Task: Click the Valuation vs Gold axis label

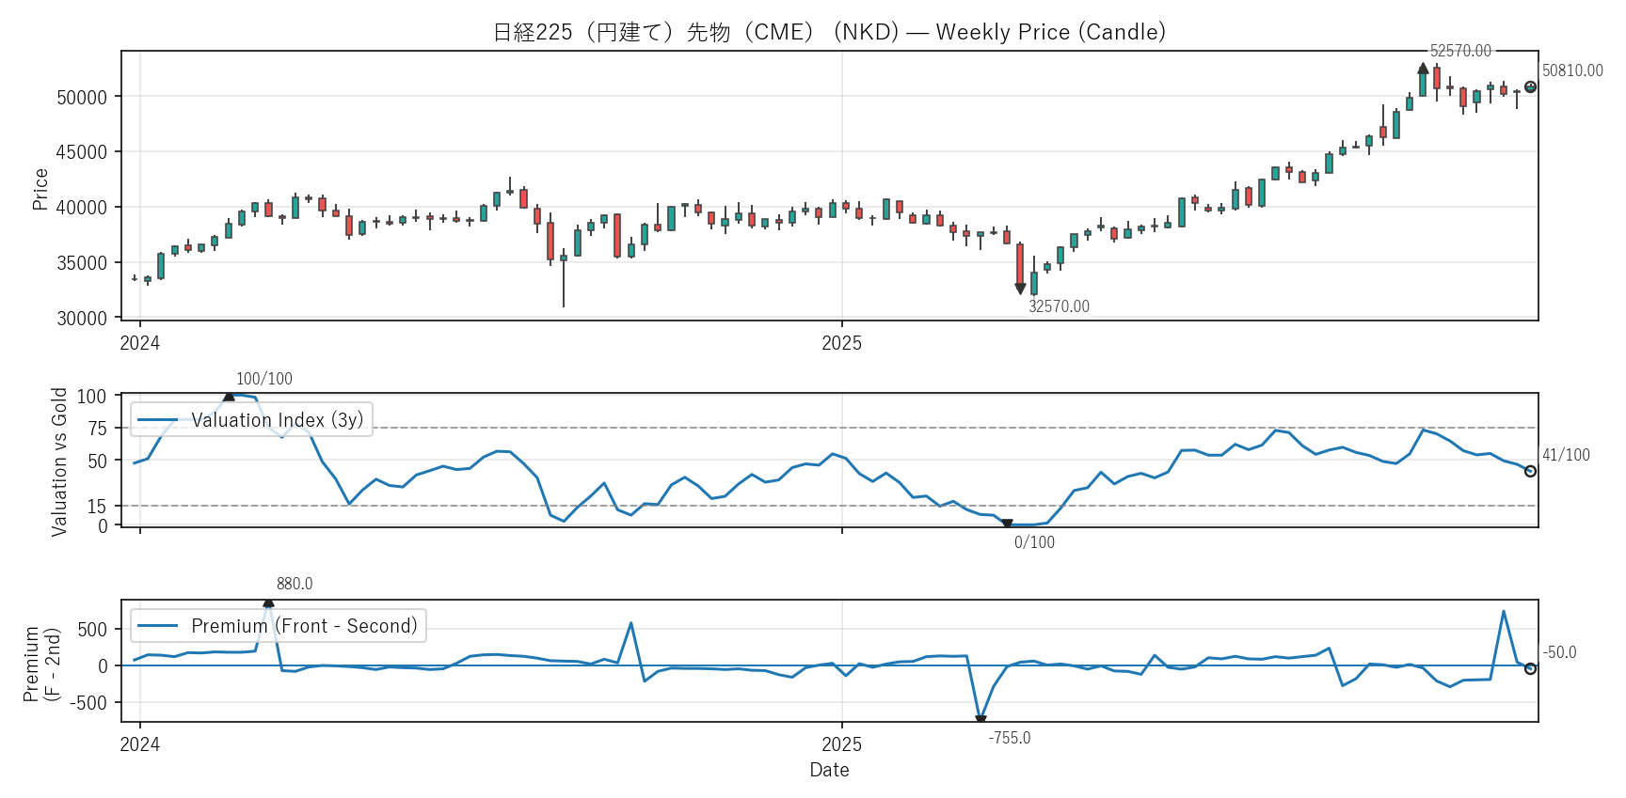Action: point(59,462)
